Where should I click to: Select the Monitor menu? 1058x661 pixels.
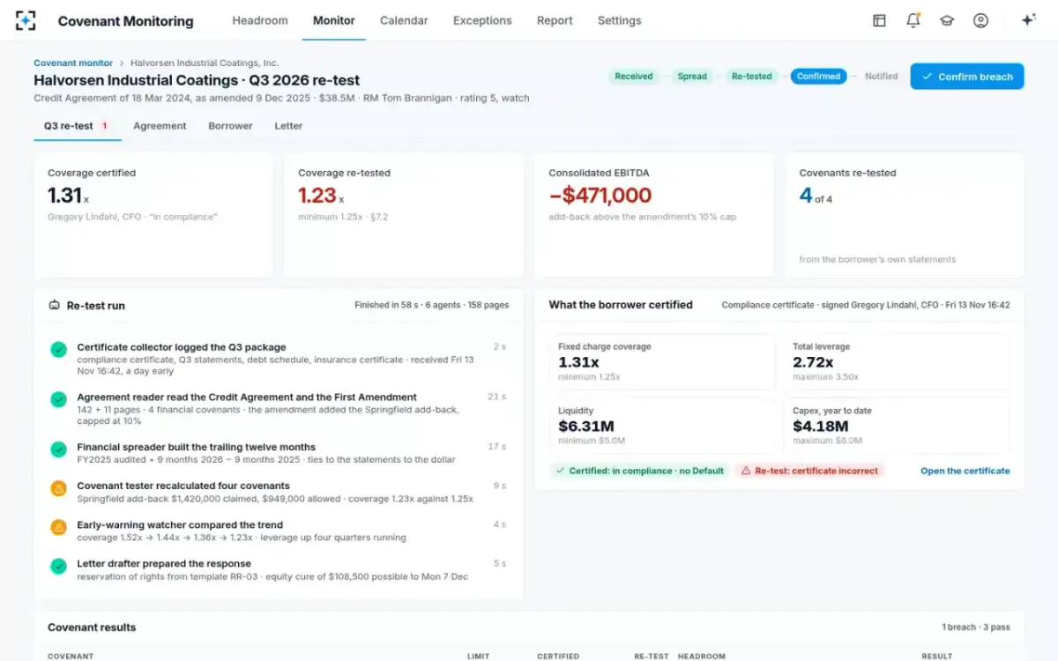coord(334,20)
